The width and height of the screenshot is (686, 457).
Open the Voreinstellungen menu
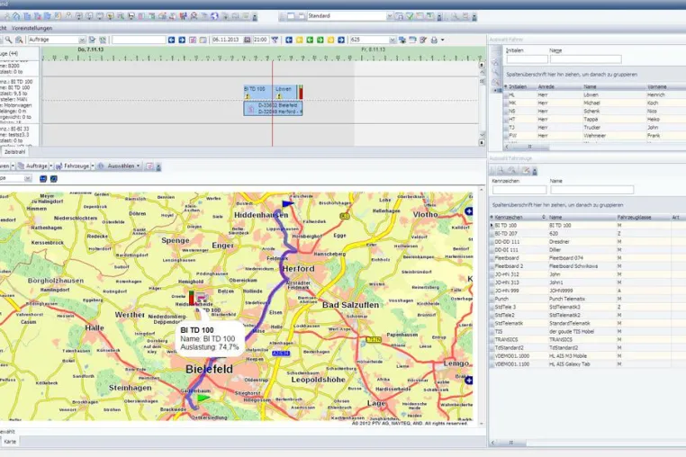click(x=32, y=28)
